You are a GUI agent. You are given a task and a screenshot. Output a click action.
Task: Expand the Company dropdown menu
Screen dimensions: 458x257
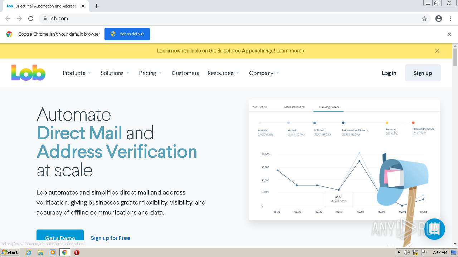[264, 73]
